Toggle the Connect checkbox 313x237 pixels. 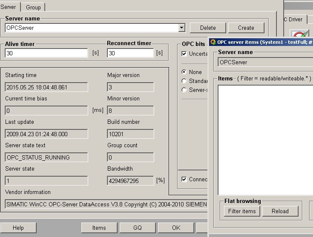coord(184,179)
